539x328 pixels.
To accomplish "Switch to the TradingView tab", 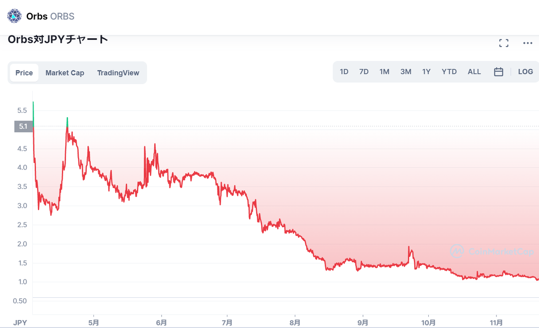I will (x=118, y=73).
